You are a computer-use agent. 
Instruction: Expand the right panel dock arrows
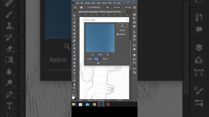click(x=136, y=10)
